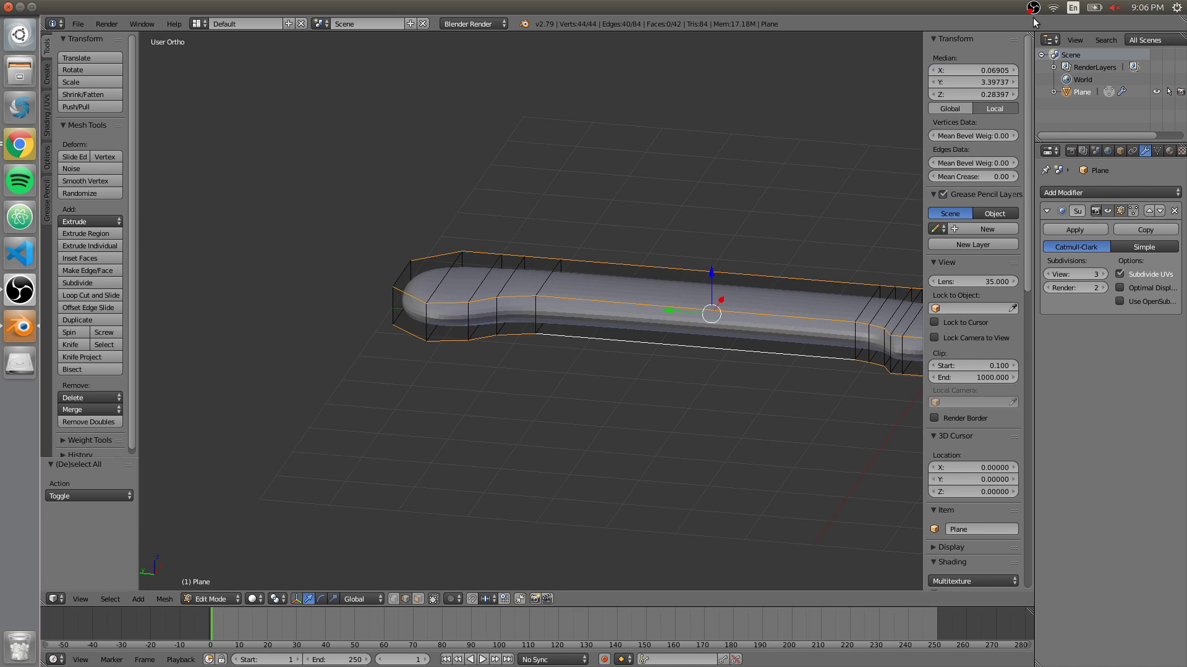
Task: Open the Scene properties tab icon
Action: pyautogui.click(x=1096, y=151)
